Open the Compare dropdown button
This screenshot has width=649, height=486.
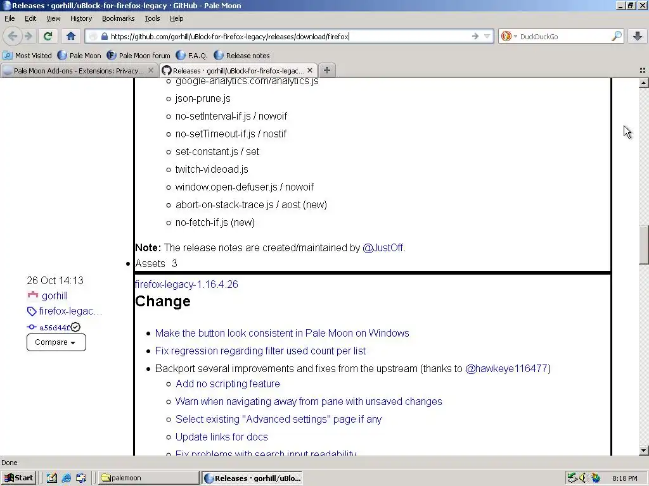pyautogui.click(x=56, y=342)
